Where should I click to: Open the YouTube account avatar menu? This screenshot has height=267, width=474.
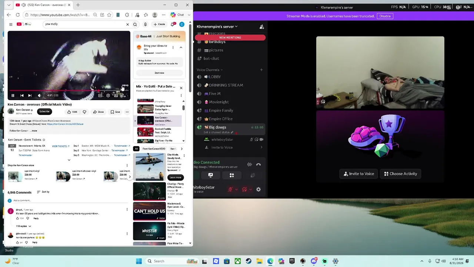click(x=182, y=24)
